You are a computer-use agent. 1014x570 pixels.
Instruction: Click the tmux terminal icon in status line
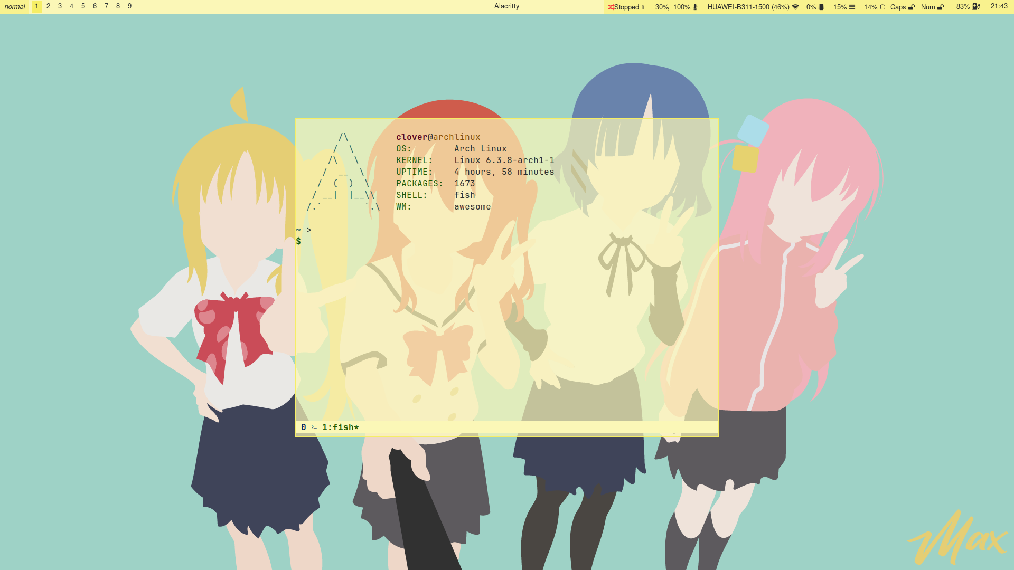(x=314, y=427)
